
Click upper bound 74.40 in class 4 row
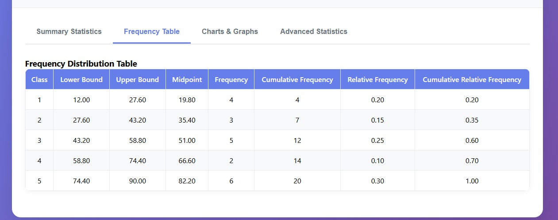138,161
